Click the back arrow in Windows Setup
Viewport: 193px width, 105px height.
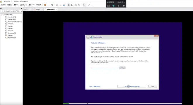pos(88,37)
